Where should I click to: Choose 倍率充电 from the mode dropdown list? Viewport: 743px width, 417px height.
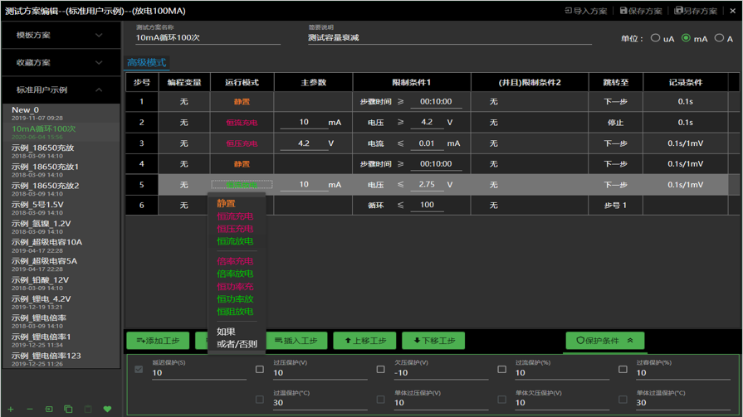coord(235,261)
